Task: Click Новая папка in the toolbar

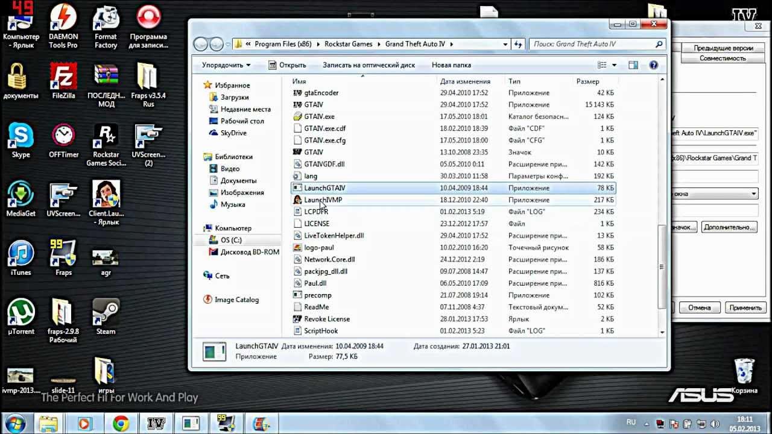Action: pos(451,64)
